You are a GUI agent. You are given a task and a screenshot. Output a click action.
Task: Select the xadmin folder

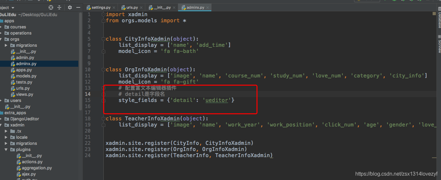pos(17,125)
